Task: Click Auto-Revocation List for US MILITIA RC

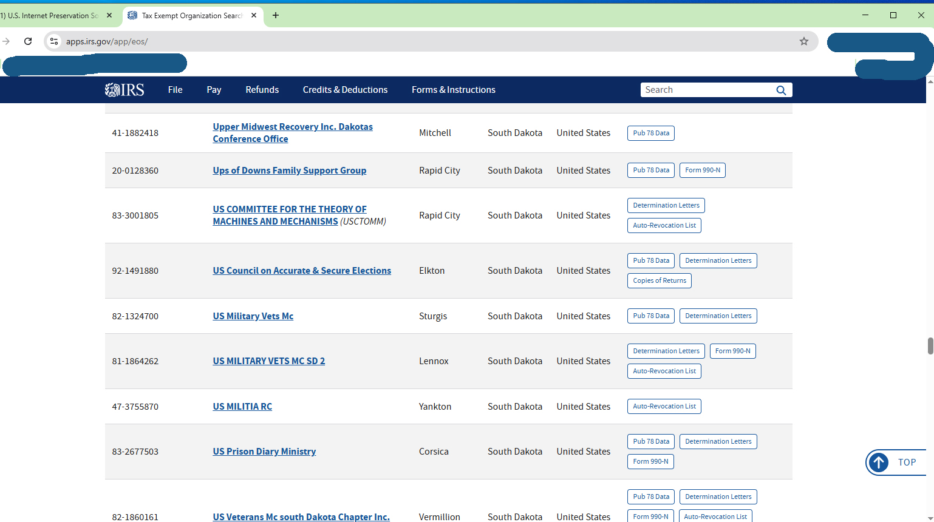Action: click(x=664, y=406)
